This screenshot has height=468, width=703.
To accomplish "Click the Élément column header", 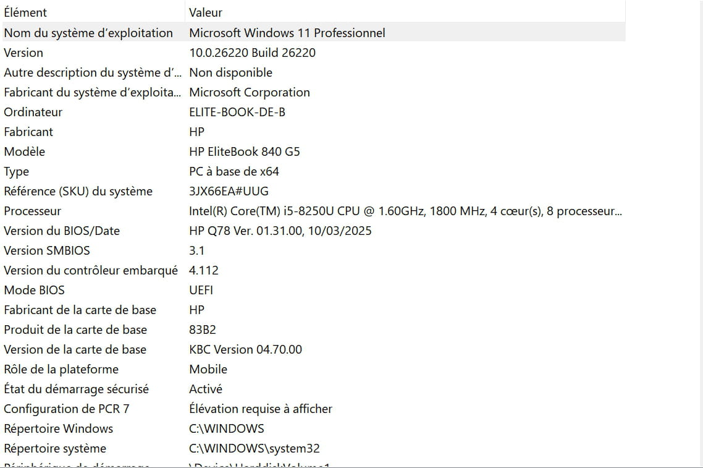I will [x=25, y=12].
